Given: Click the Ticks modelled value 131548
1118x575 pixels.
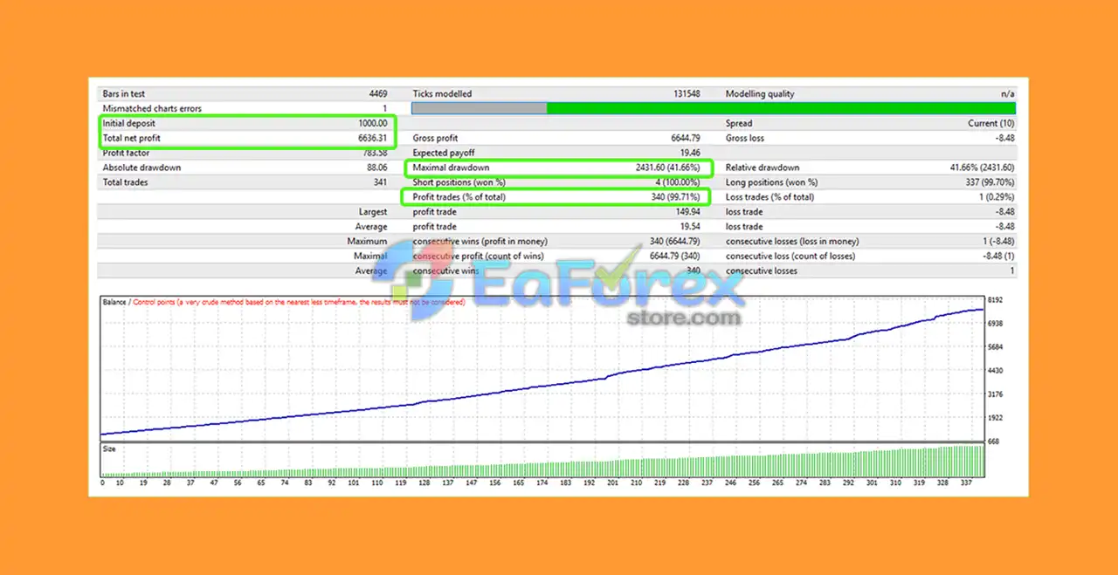Looking at the screenshot, I should pos(685,94).
